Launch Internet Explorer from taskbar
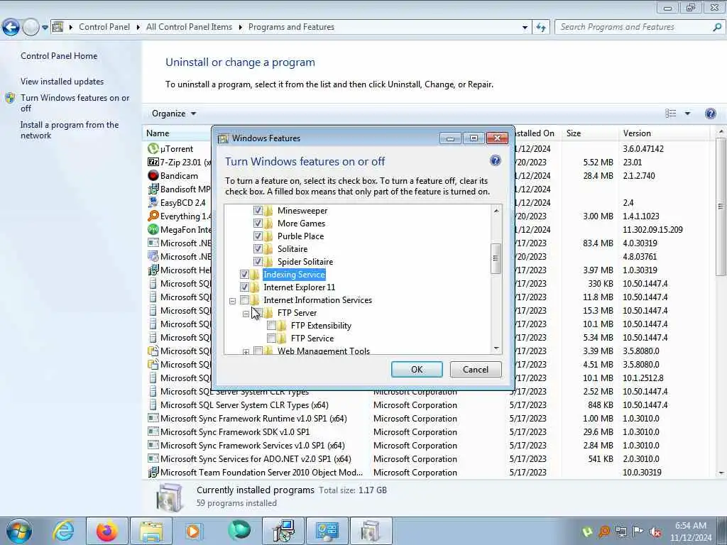The width and height of the screenshot is (727, 545). [x=63, y=531]
